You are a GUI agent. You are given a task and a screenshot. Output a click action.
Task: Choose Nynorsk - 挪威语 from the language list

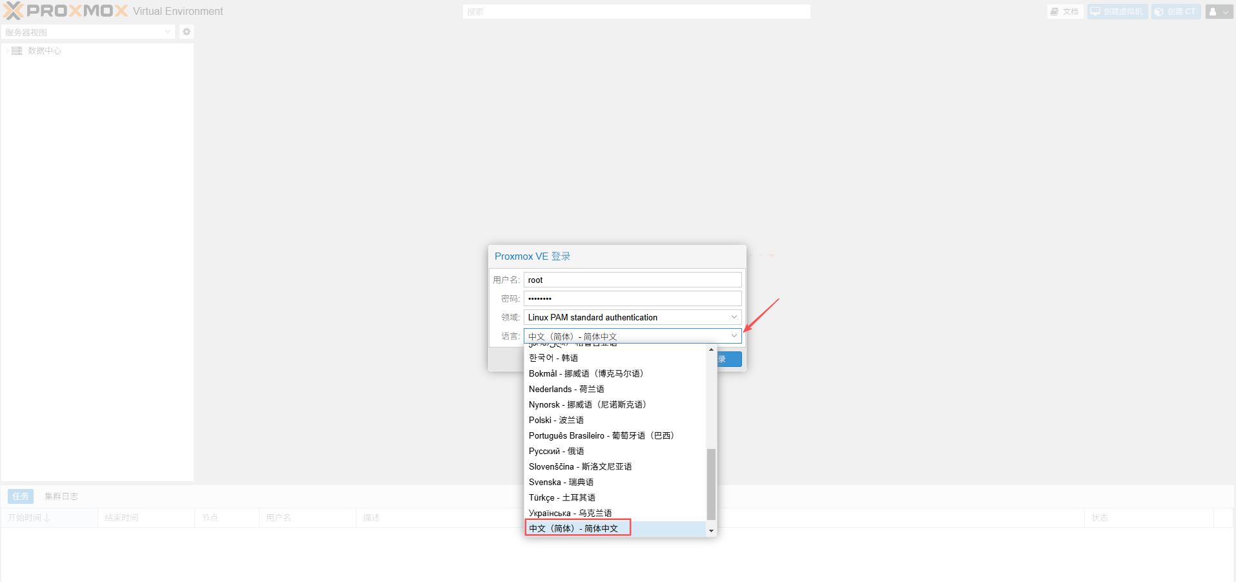coord(615,404)
